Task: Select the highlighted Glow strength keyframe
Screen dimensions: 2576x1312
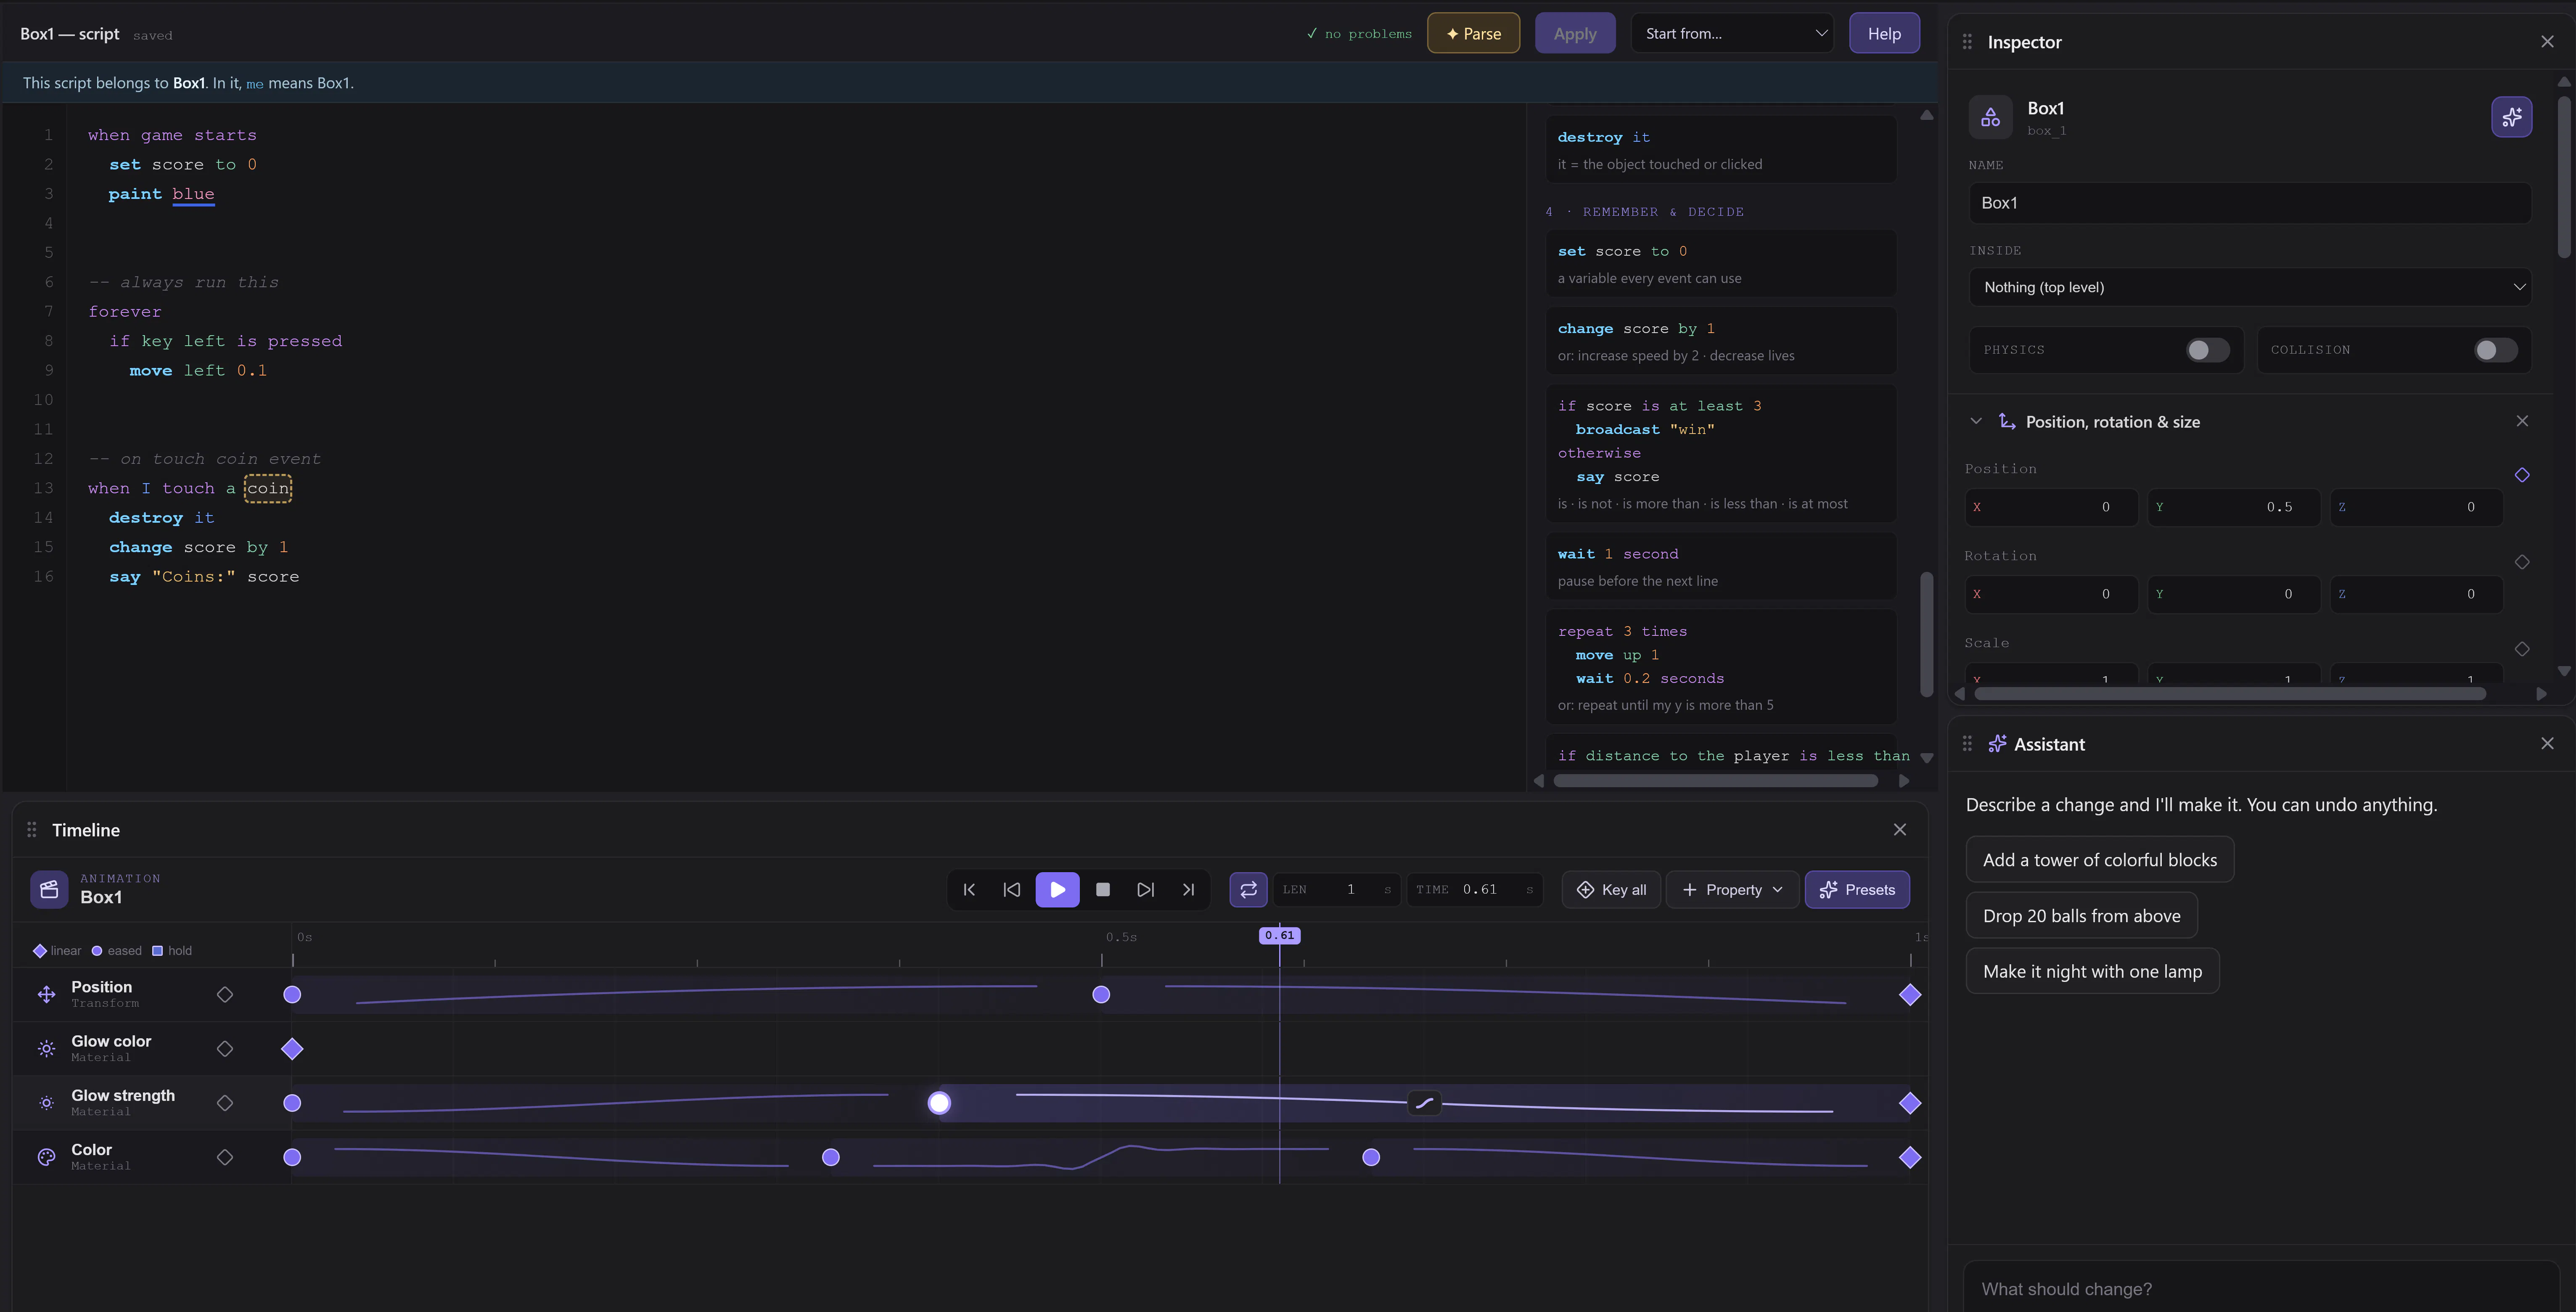Action: pyautogui.click(x=939, y=1103)
